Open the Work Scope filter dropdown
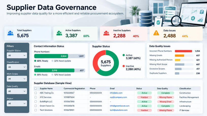This screenshot has height=116, width=207. tap(17, 79)
